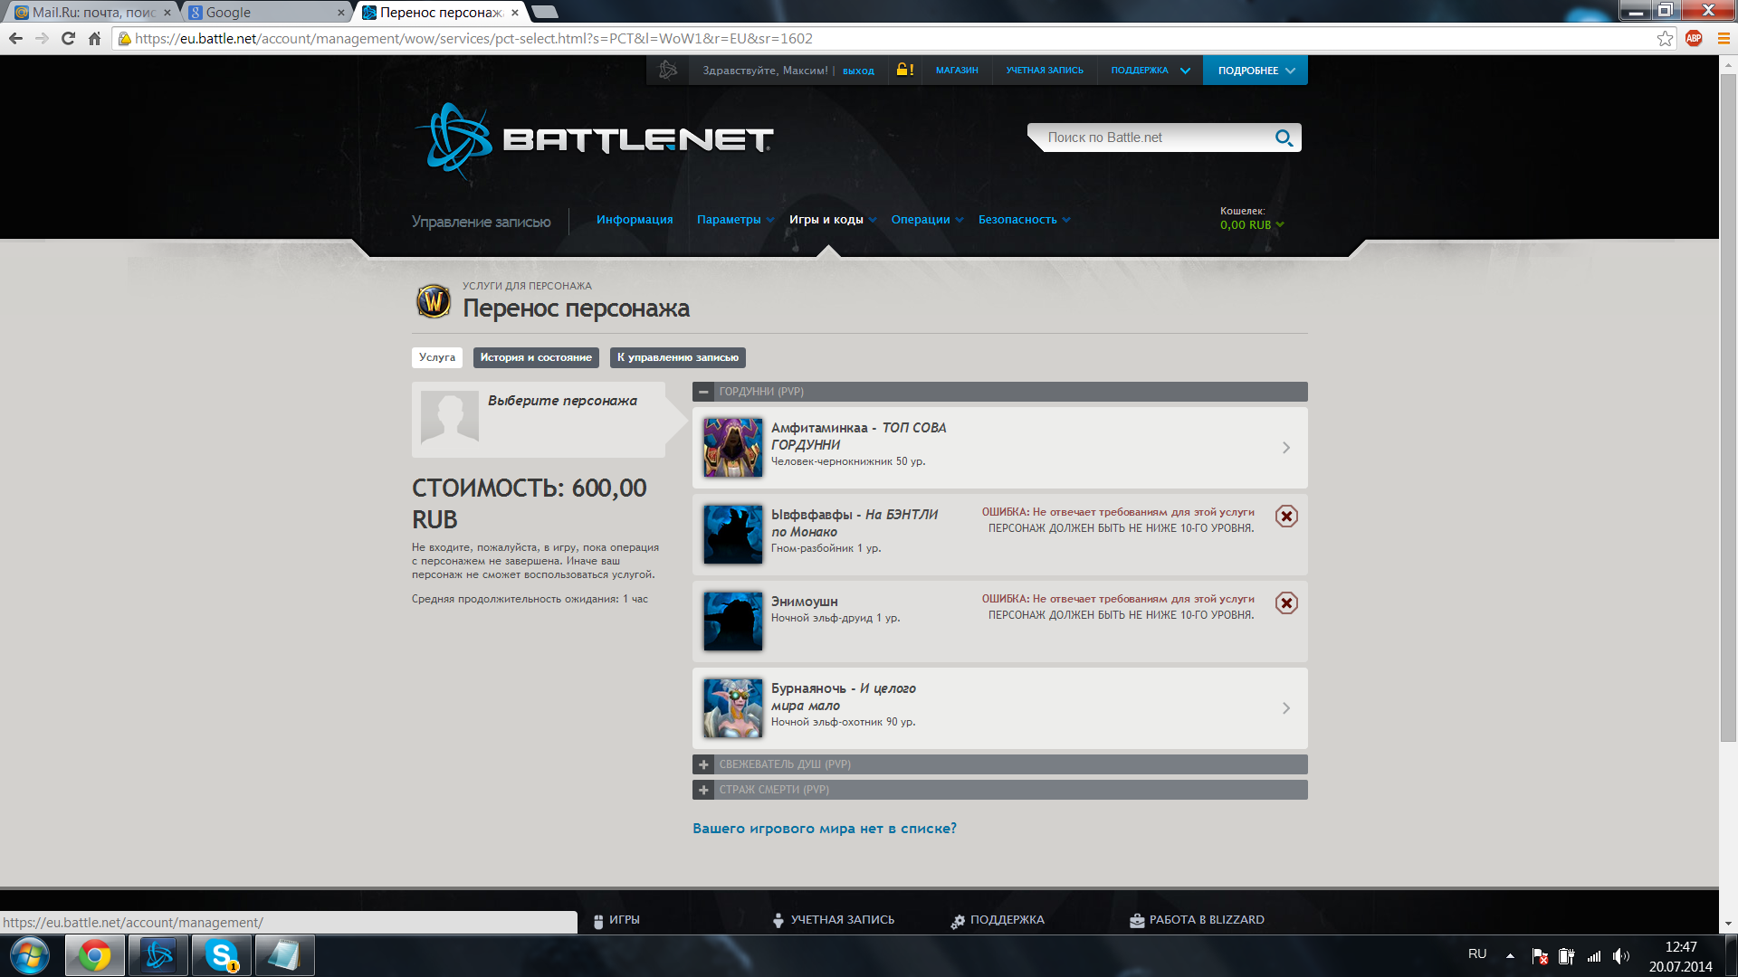Open Adblock Plus extension icon
Screen dimensions: 1738x977
pyautogui.click(x=1694, y=38)
